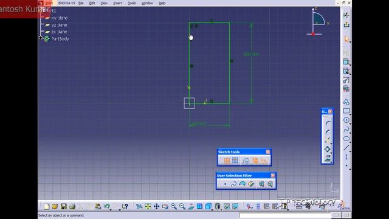Select zx plane in the tree

(59, 32)
